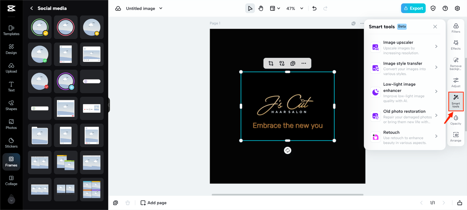Choose the green ring circle frame

click(40, 27)
